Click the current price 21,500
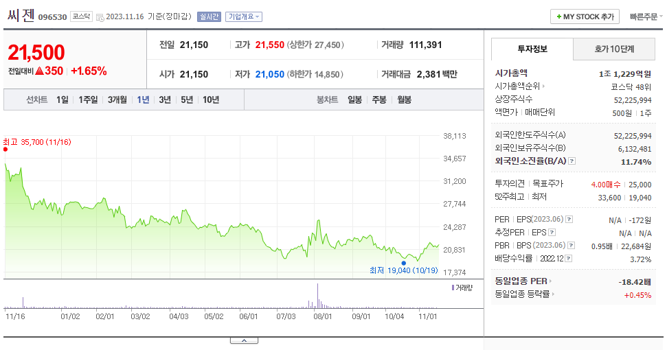667x350 pixels. point(36,53)
